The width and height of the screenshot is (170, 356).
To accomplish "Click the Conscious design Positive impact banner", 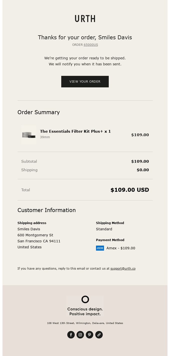I will pos(85,306).
